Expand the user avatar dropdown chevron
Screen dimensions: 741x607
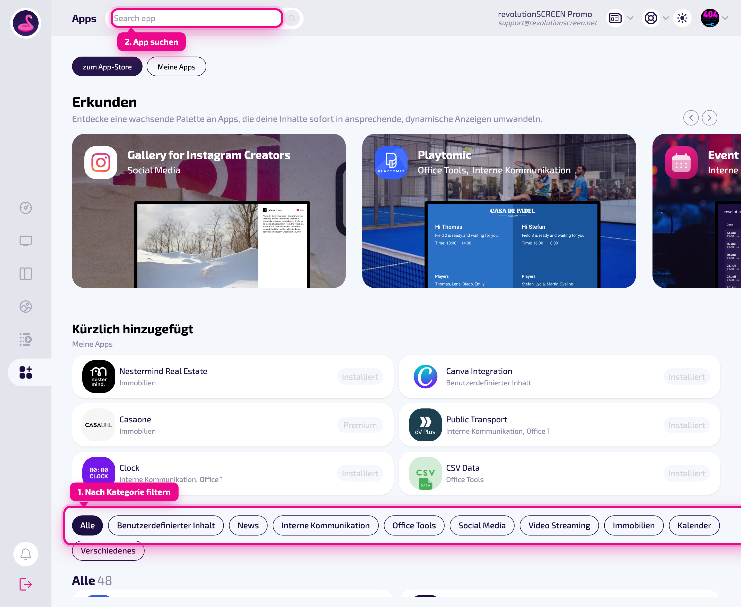(725, 18)
